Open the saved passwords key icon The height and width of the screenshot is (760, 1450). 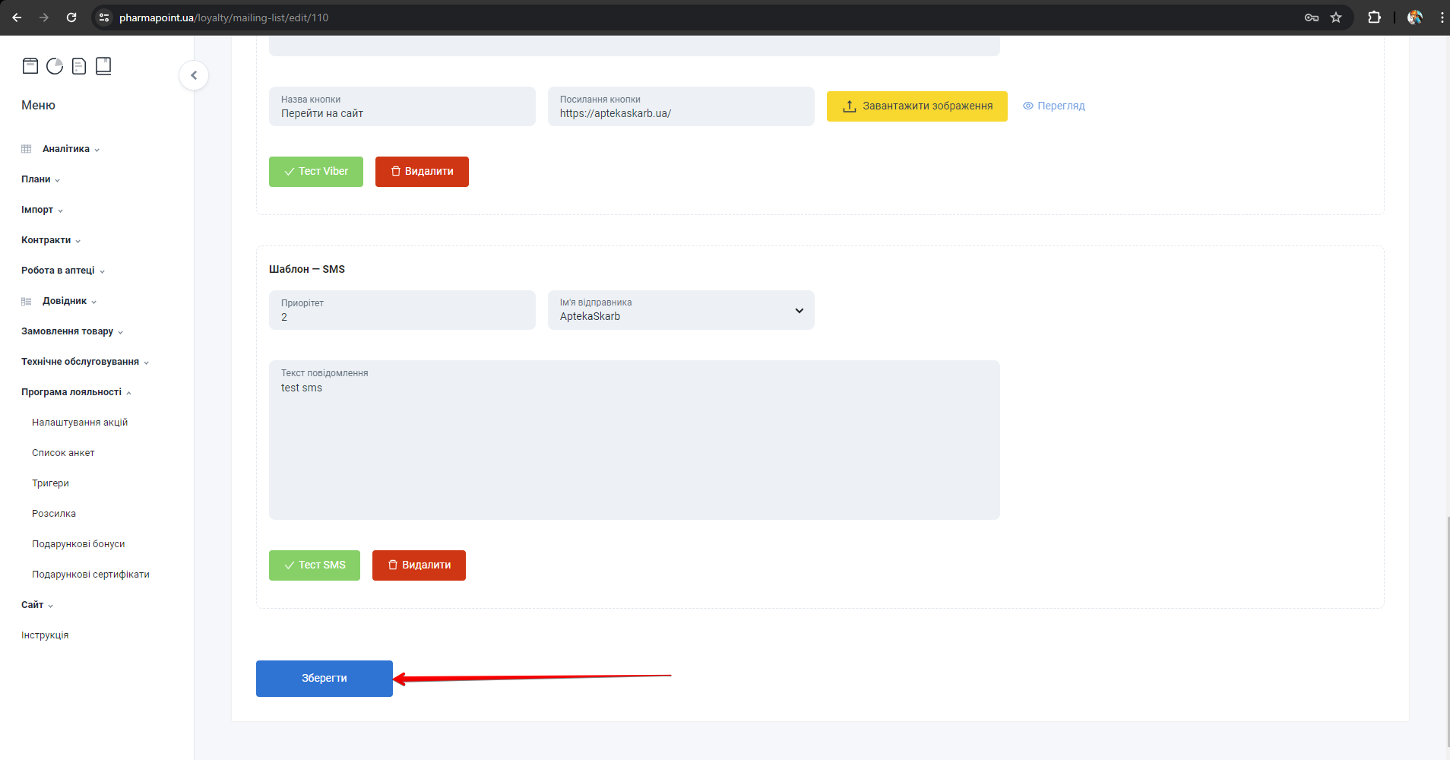tap(1312, 17)
